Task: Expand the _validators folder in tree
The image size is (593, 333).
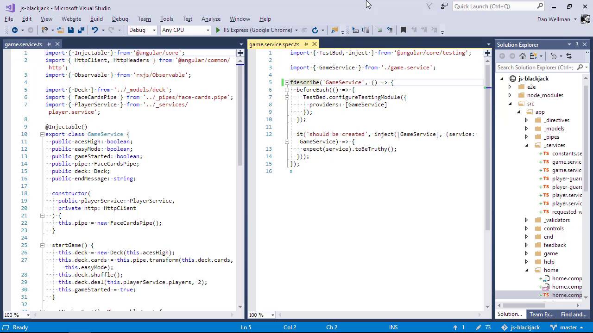Action: 526,220
